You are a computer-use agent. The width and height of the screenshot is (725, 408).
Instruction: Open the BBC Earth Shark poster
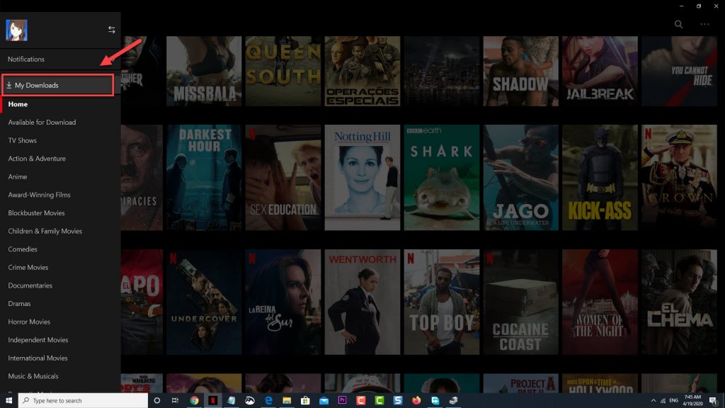click(442, 177)
